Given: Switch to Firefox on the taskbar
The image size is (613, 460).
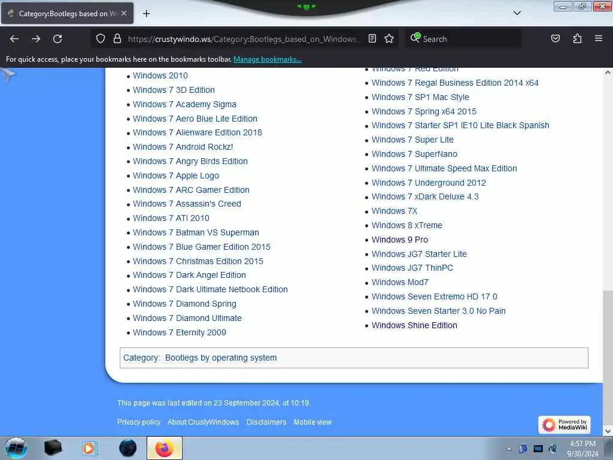Looking at the screenshot, I should [x=165, y=448].
